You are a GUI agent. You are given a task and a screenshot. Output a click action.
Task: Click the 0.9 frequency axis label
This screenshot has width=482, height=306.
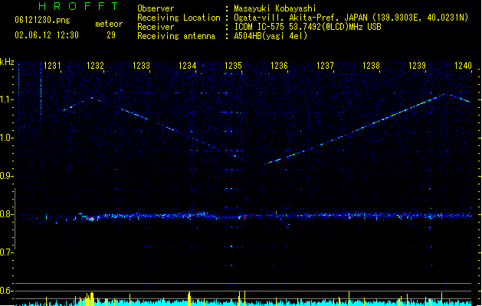(x=6, y=176)
